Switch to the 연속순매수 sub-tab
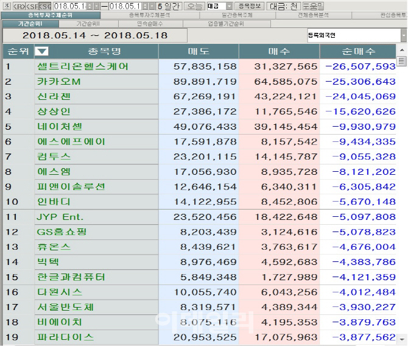The image size is (408, 346). click(x=150, y=24)
